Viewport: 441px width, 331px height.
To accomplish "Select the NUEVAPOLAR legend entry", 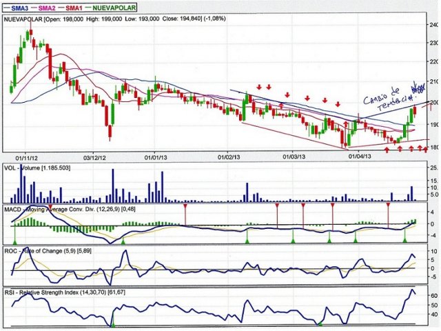I will click(x=110, y=8).
